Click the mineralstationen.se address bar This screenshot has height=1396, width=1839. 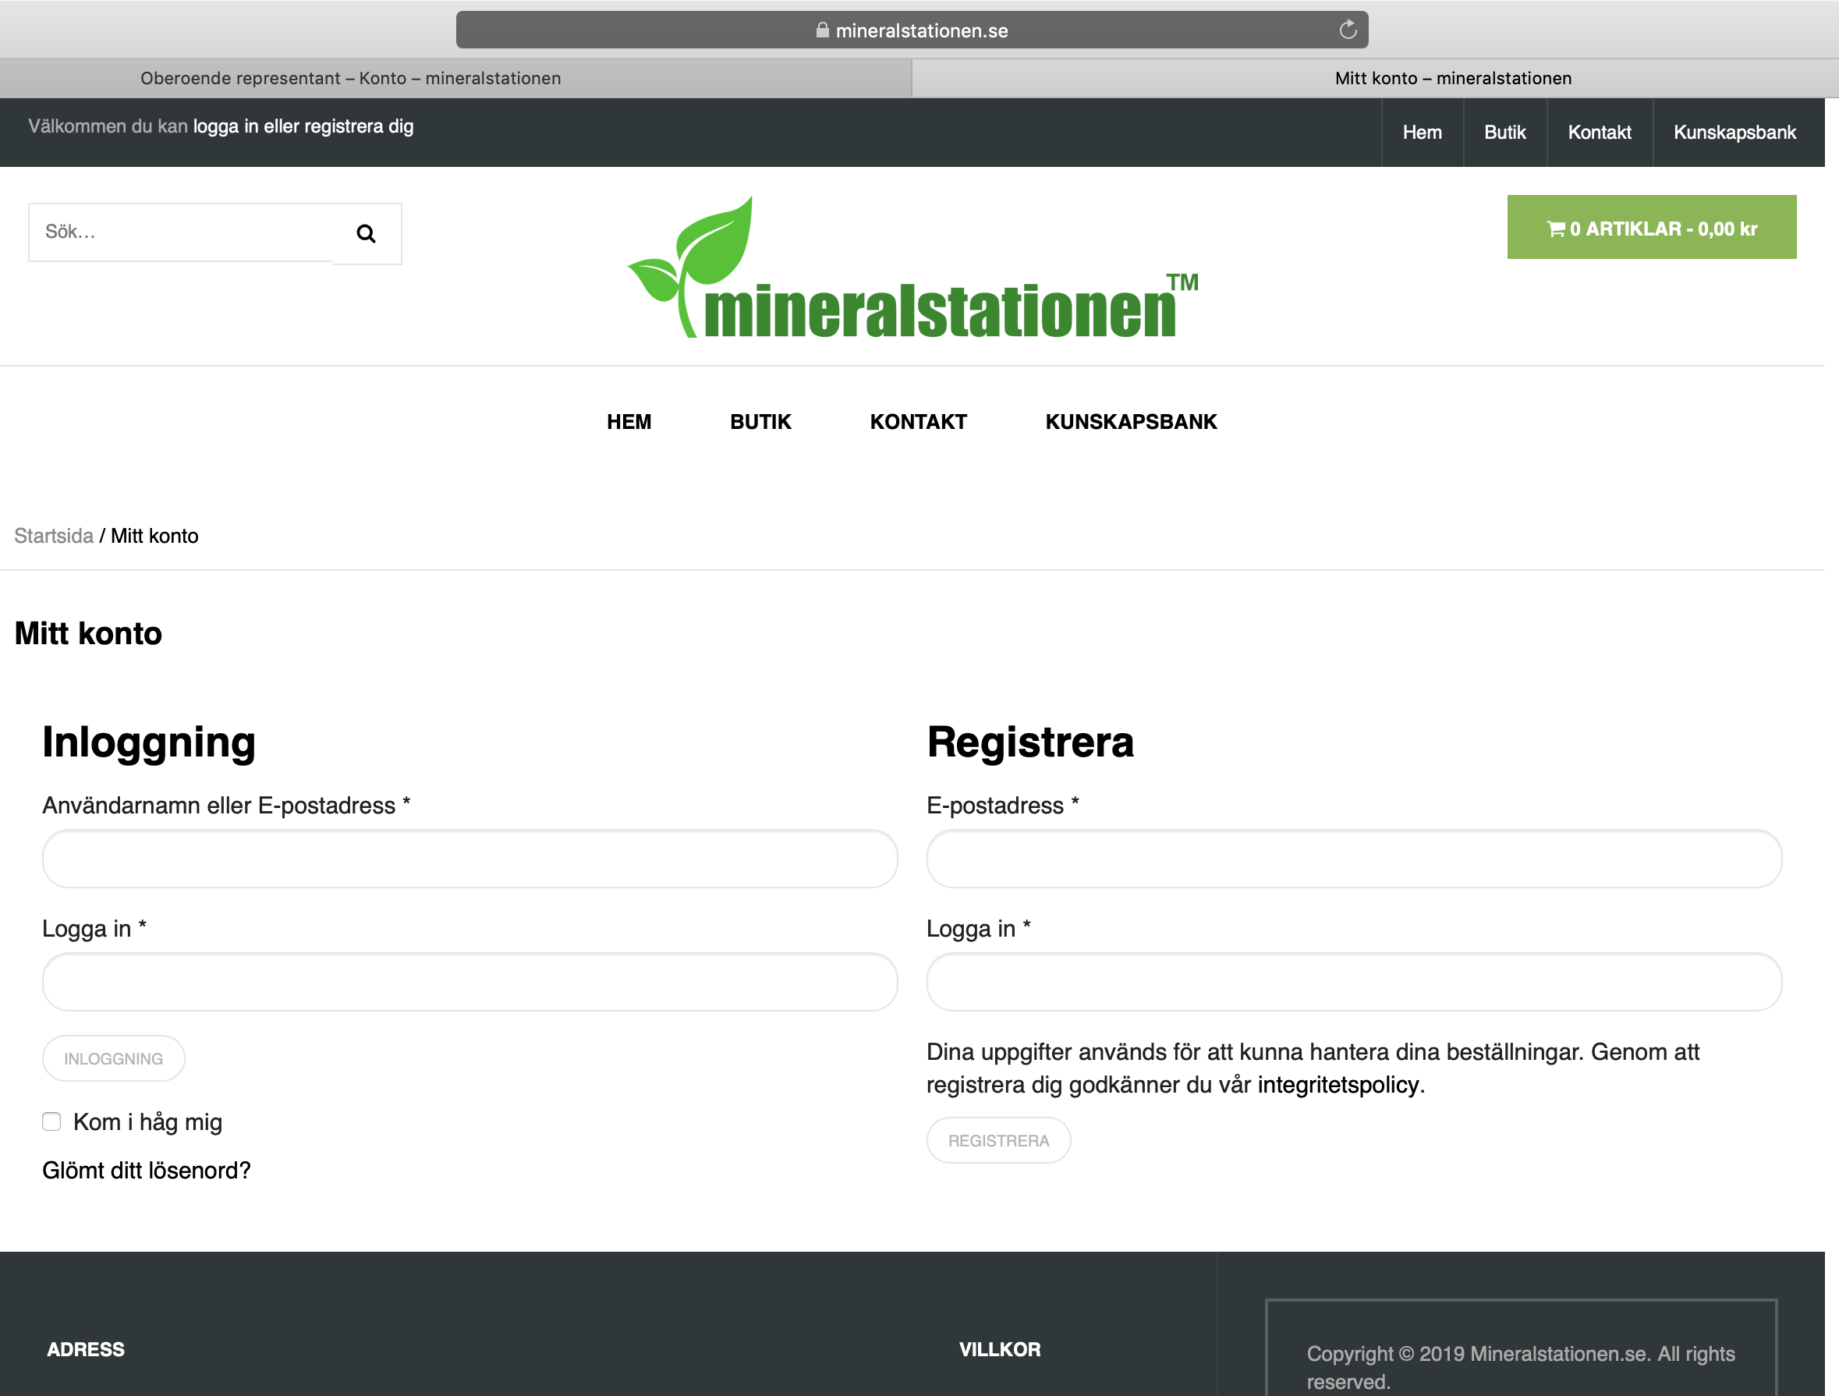pos(912,30)
